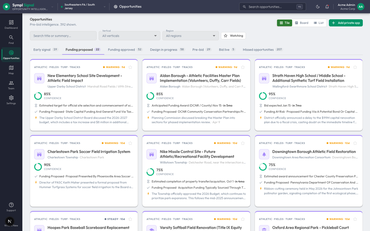Switch to Board view
370x231 pixels.
(x=302, y=23)
